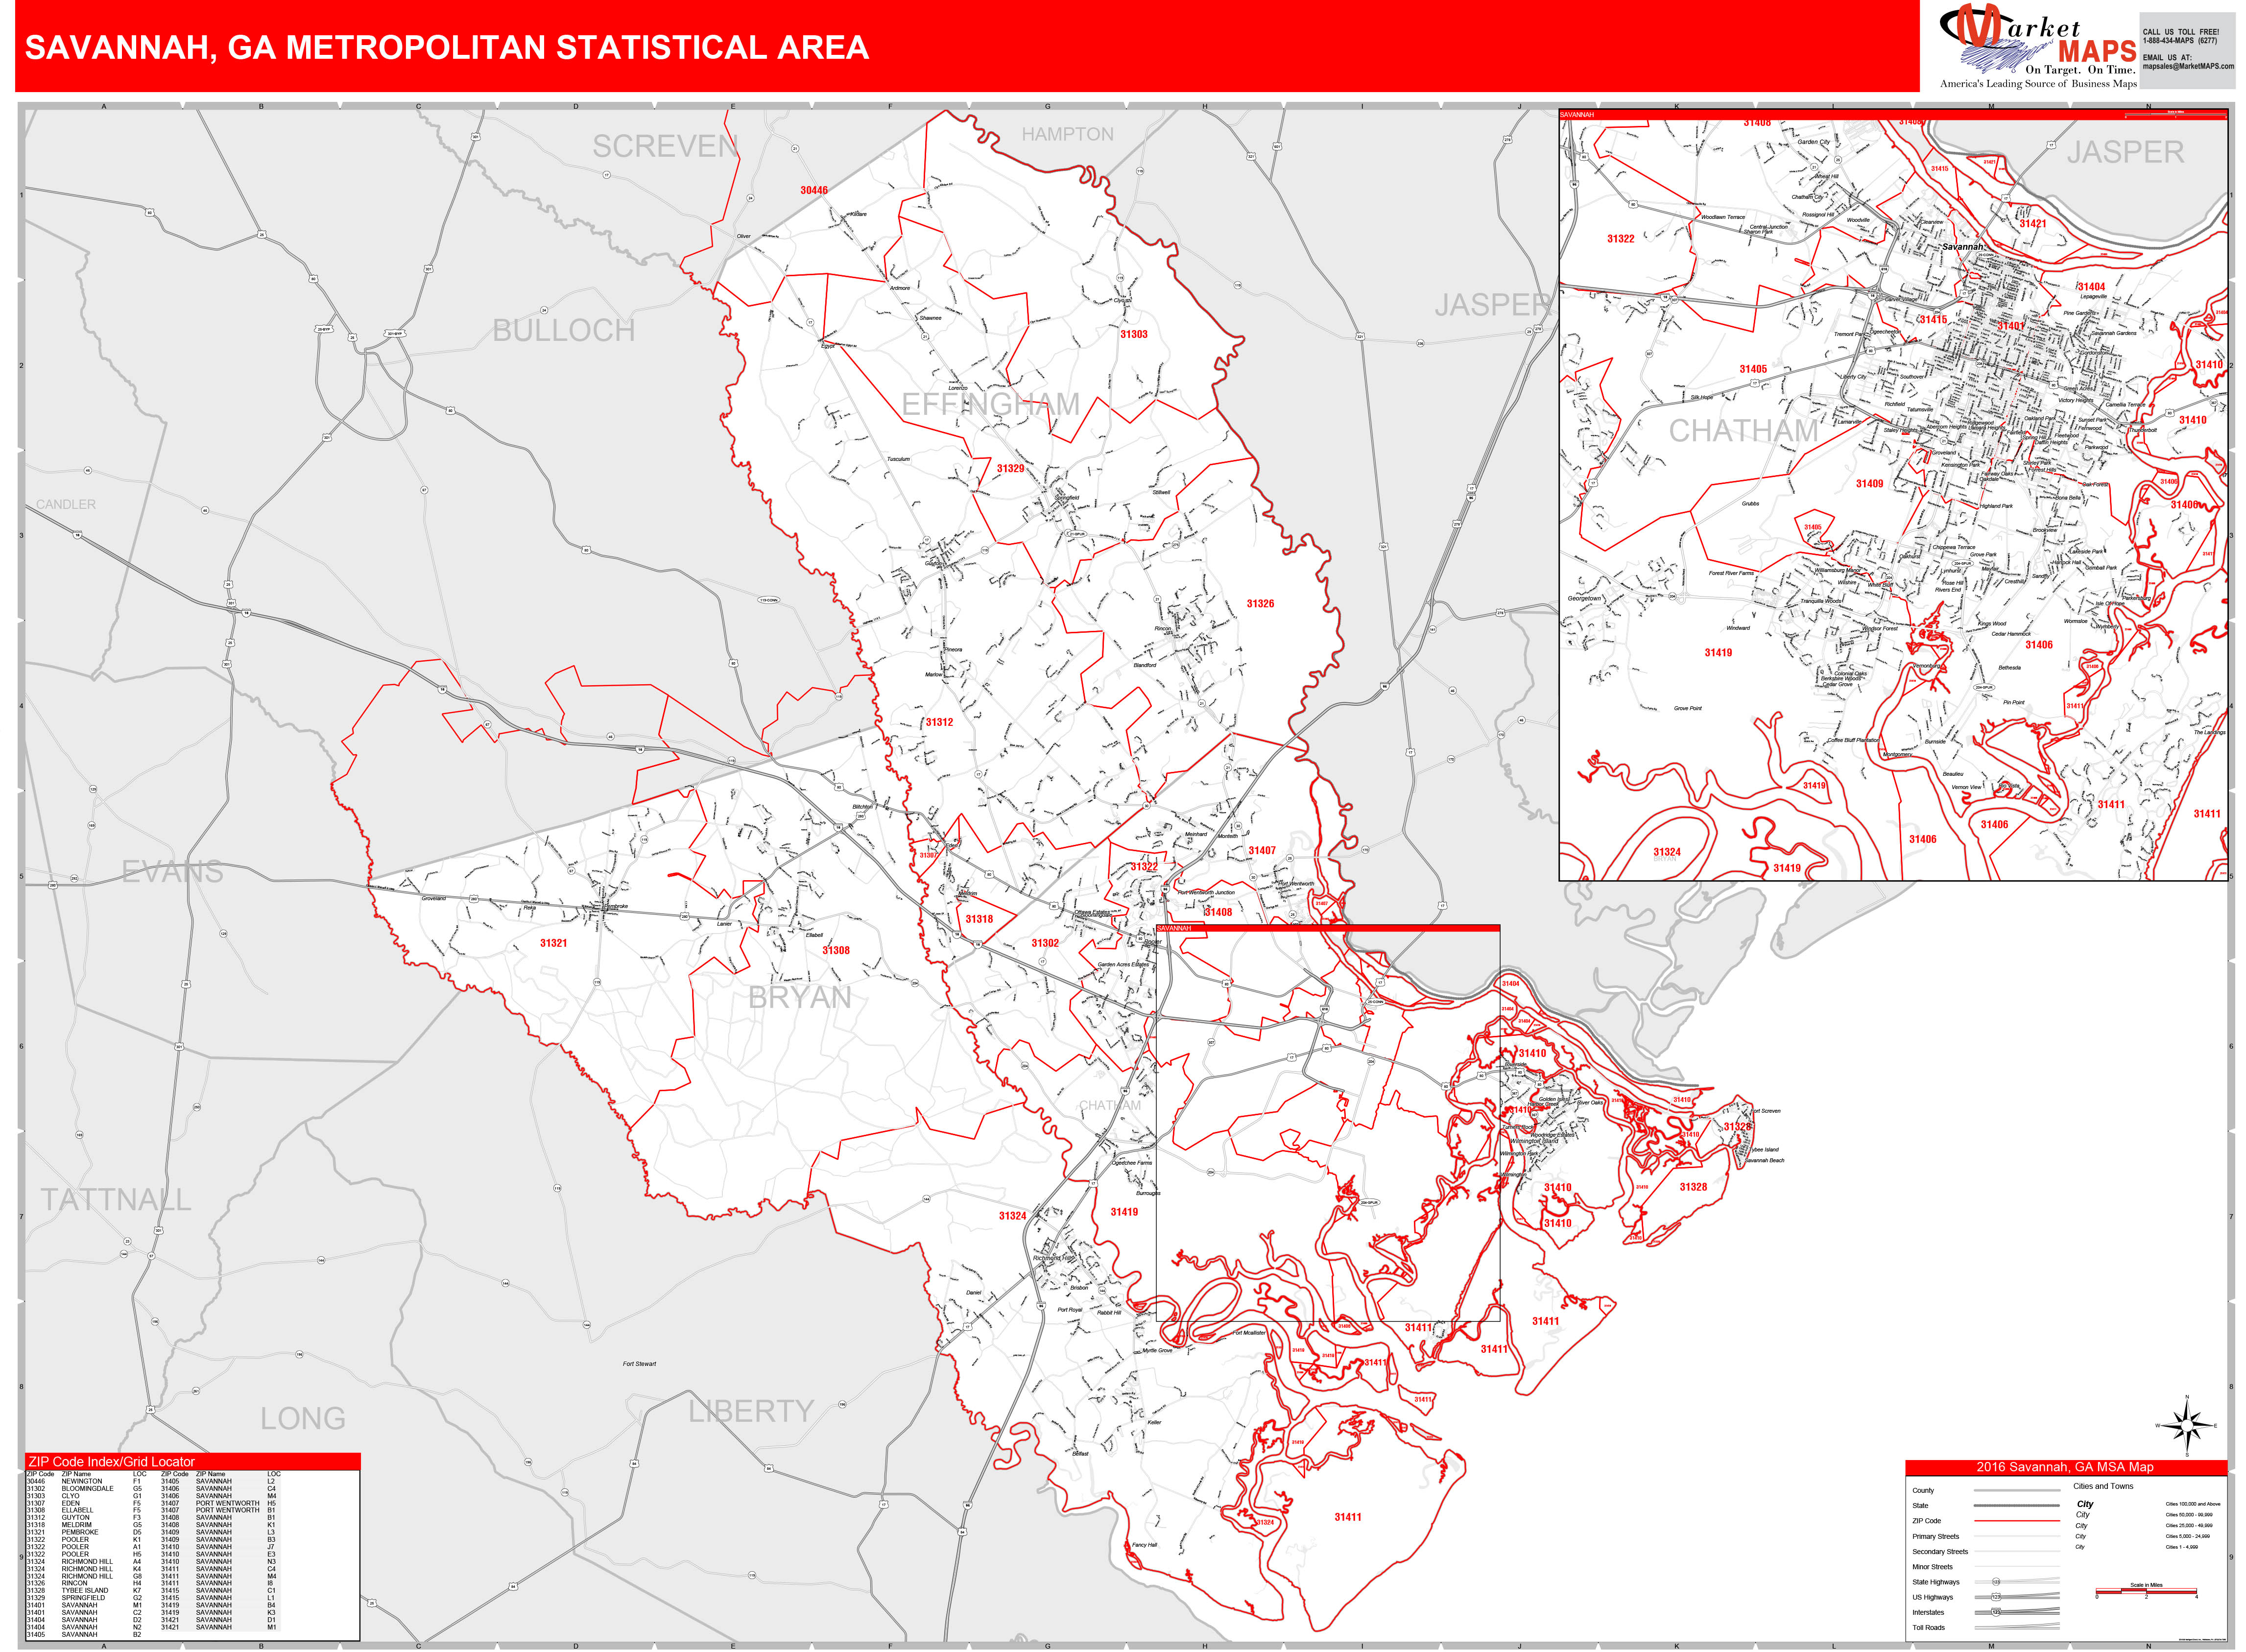Open the Cities and Towns legend section
Viewport: 2246px width, 1652px height.
click(2103, 1486)
